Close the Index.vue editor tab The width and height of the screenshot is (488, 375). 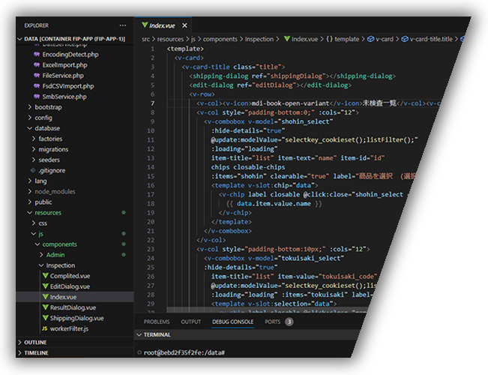click(184, 25)
